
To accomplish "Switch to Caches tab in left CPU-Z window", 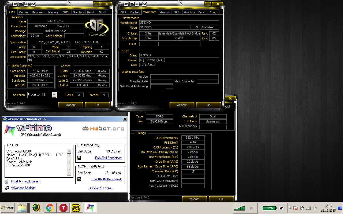I will (x=24, y=12).
